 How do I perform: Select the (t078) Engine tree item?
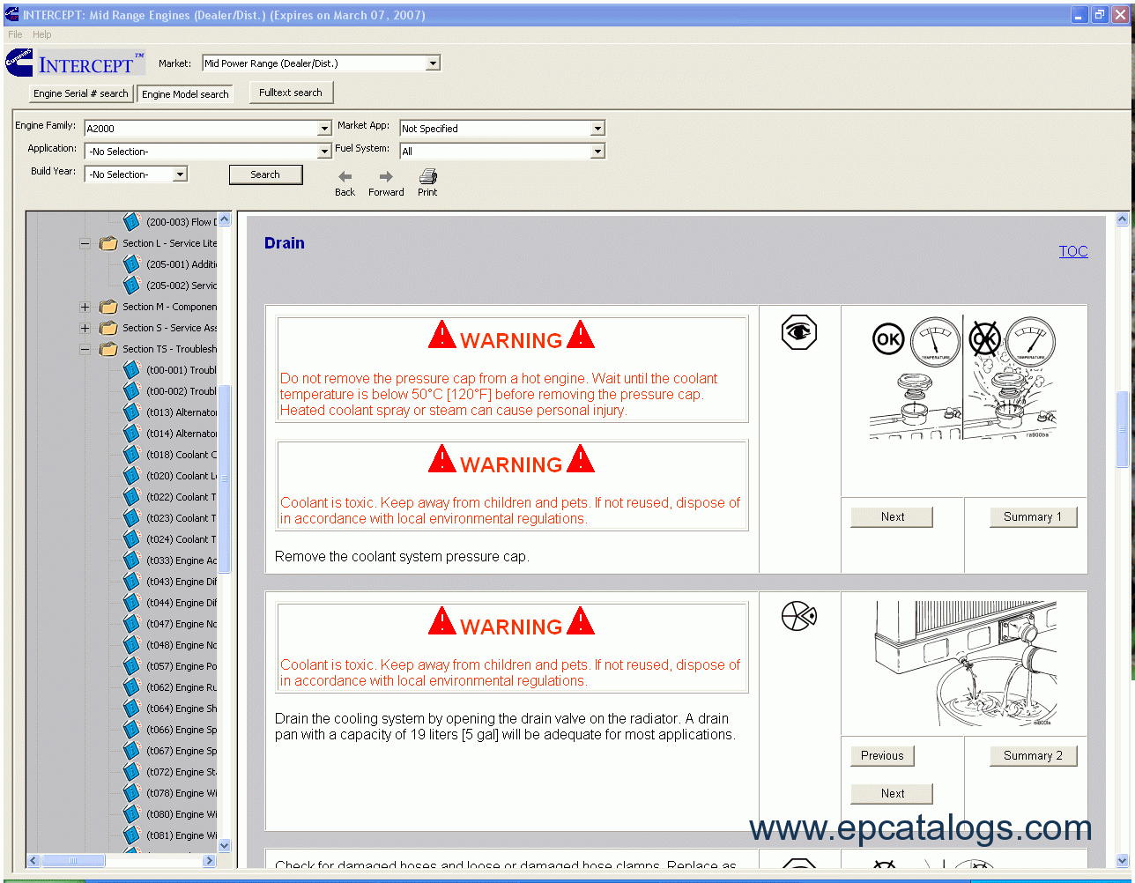tap(182, 793)
